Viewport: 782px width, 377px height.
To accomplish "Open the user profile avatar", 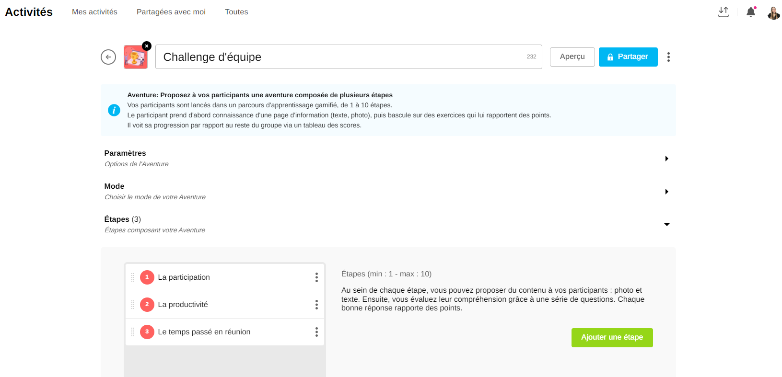I will pos(773,12).
